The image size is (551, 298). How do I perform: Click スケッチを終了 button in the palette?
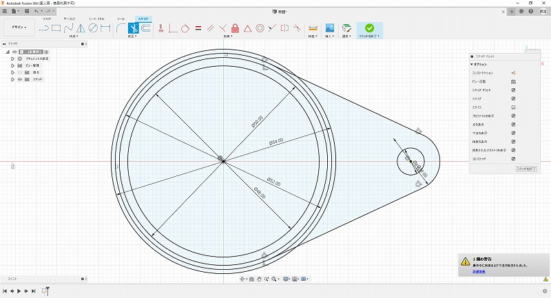[526, 169]
